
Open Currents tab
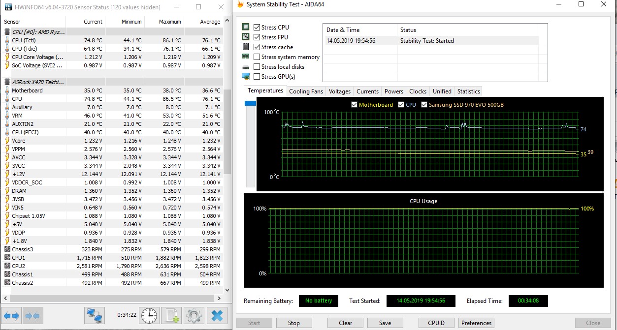click(368, 91)
